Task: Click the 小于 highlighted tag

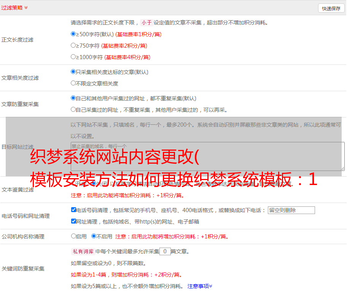Action: tap(146, 23)
